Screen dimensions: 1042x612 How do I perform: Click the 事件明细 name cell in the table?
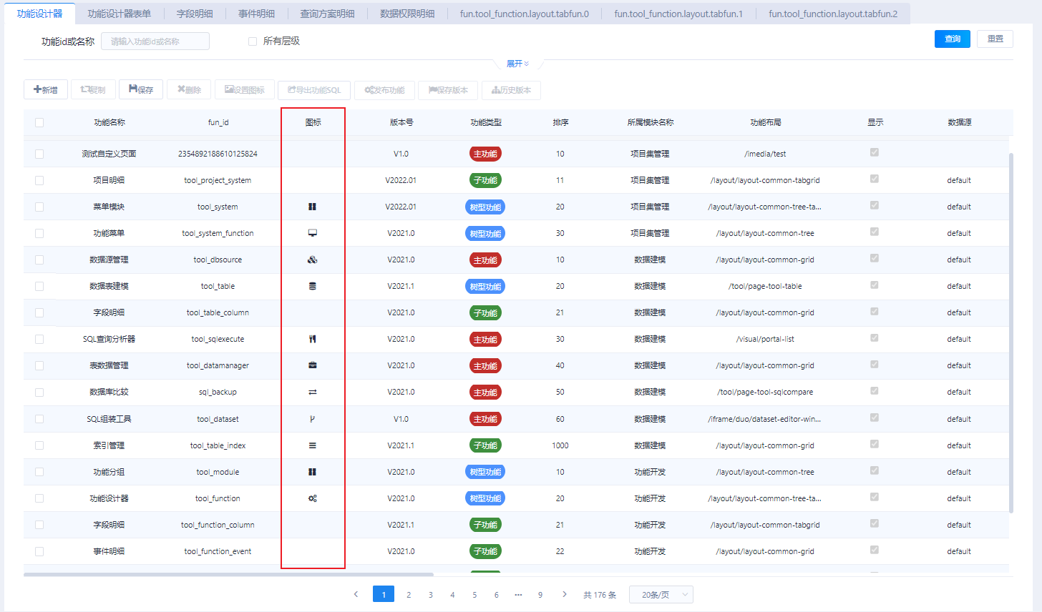point(109,551)
